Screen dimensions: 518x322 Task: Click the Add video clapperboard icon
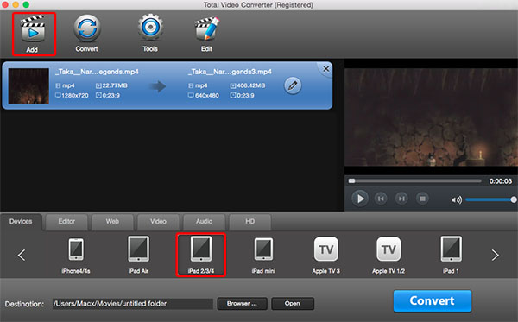click(x=33, y=29)
